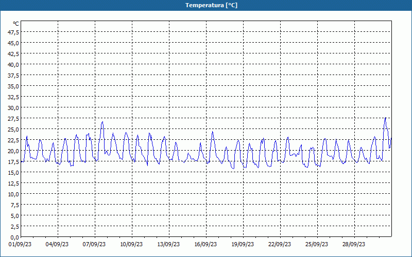Click the 07/09/23 date label

[94, 244]
